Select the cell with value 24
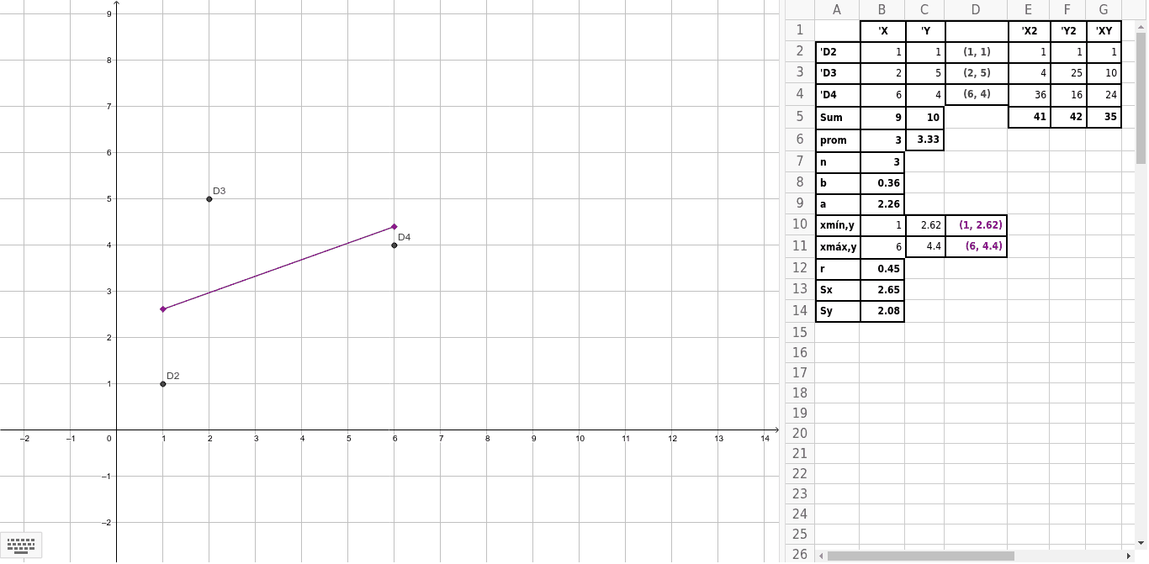 (1104, 95)
